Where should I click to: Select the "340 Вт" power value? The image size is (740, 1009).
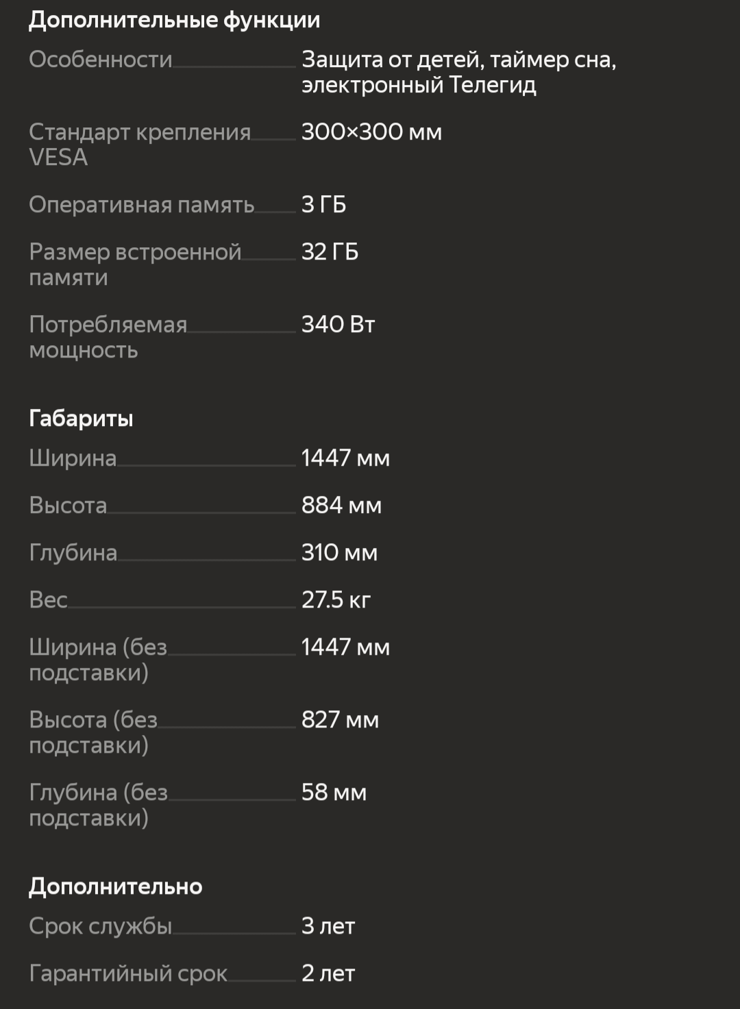pos(338,325)
